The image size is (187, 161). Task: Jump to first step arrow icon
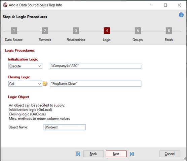78,154
